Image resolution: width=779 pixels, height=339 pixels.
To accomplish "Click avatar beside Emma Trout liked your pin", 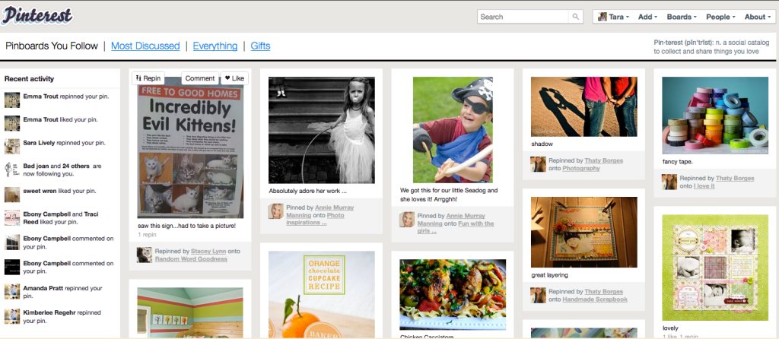I will click(12, 123).
